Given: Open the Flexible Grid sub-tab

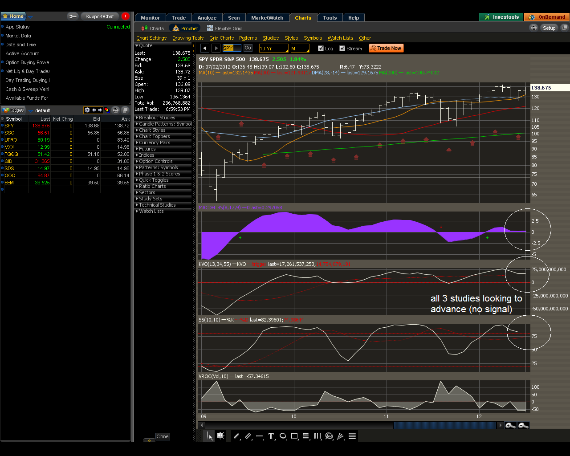Looking at the screenshot, I should (224, 28).
